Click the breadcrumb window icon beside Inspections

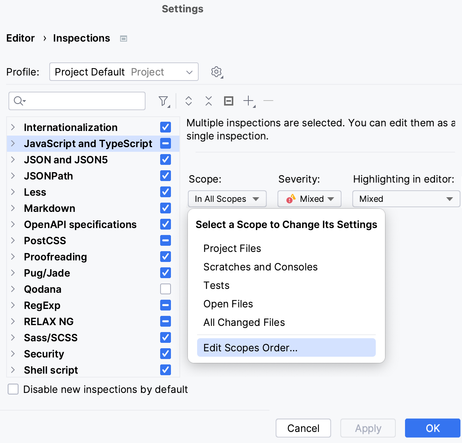point(124,39)
